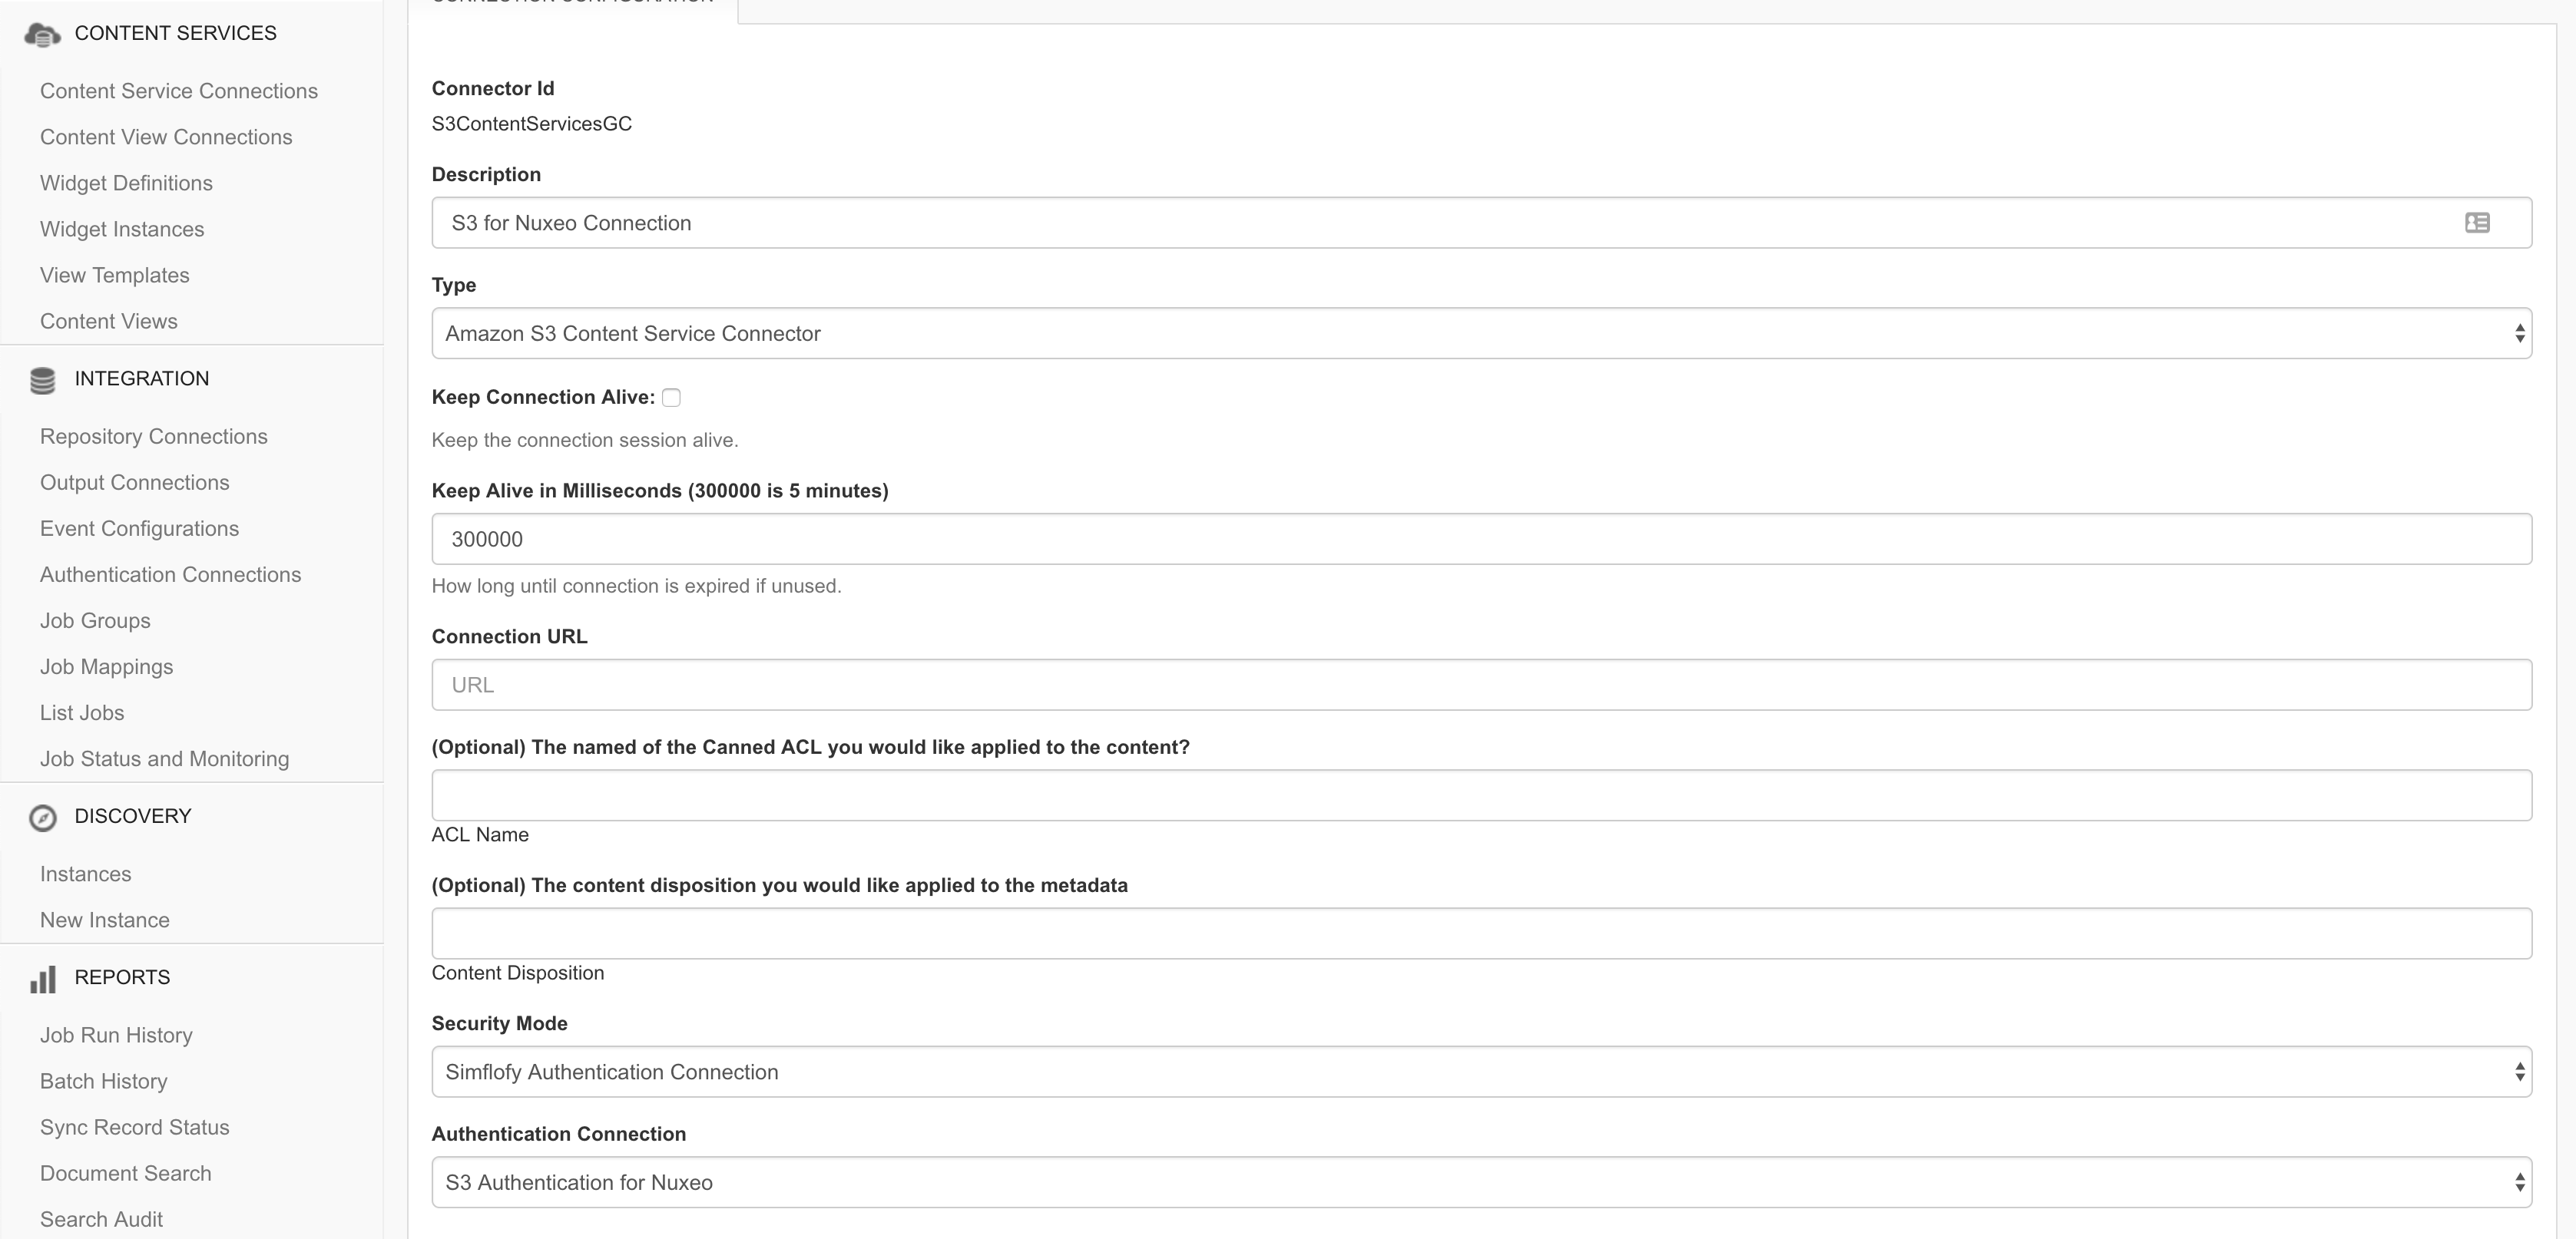Click the Integration puzzle icon

(x=39, y=379)
